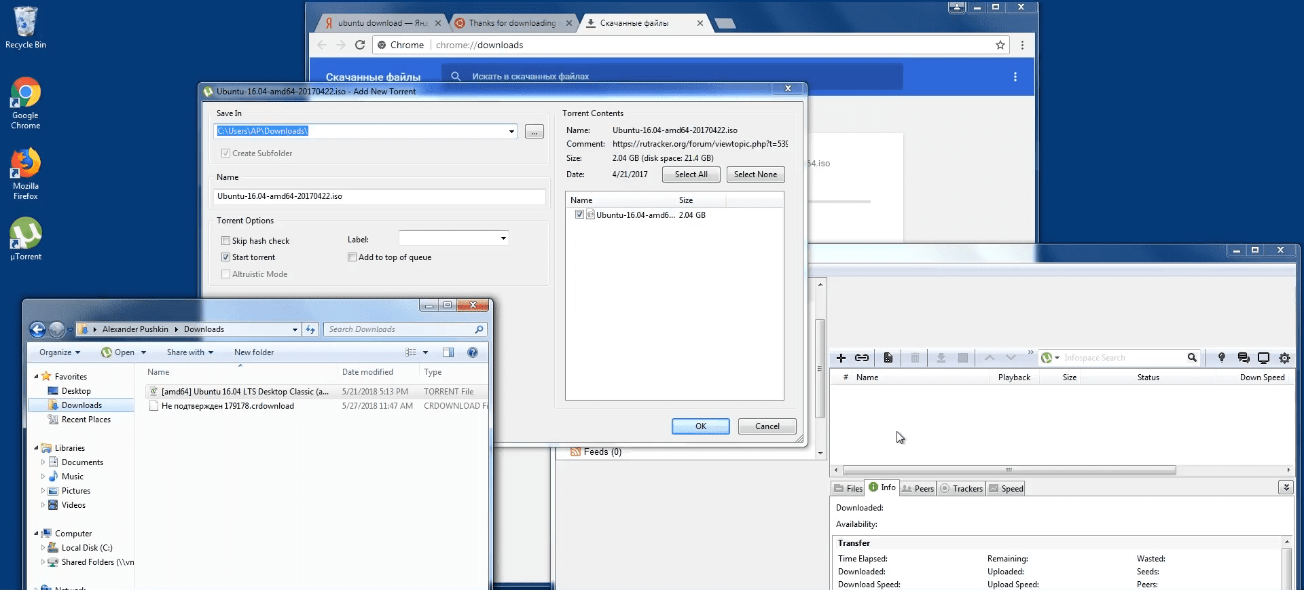Click Cancel in the Add New Torrent dialog
Screen dimensions: 1304x590
(x=767, y=426)
